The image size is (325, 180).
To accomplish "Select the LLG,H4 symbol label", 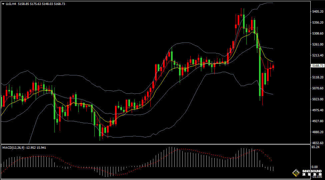I will pos(11,4).
